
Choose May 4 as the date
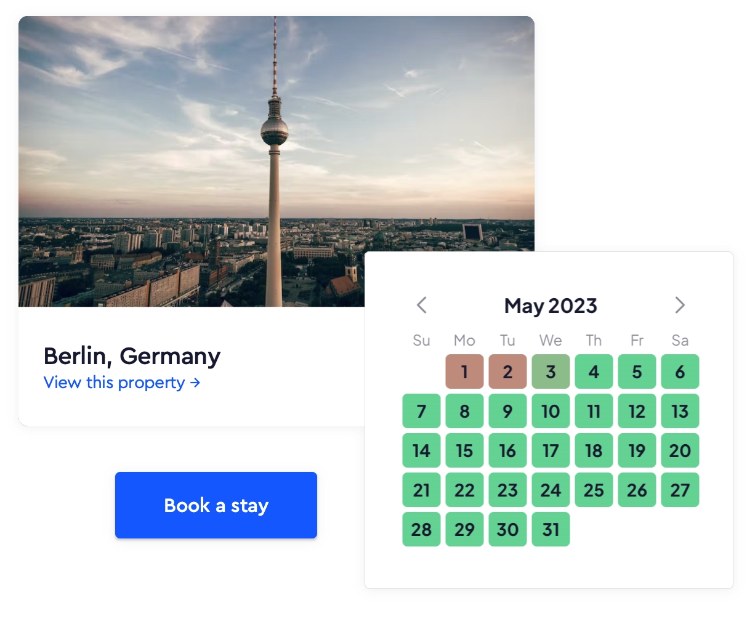pos(594,371)
